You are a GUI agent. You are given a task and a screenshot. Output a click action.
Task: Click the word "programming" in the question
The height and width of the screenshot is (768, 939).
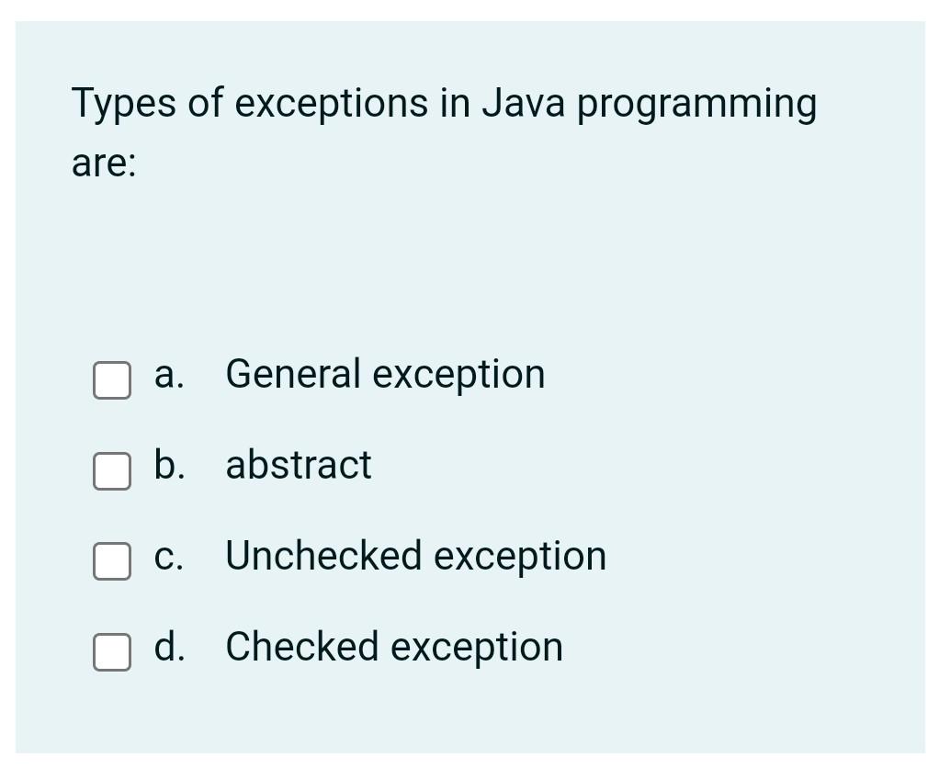(697, 106)
